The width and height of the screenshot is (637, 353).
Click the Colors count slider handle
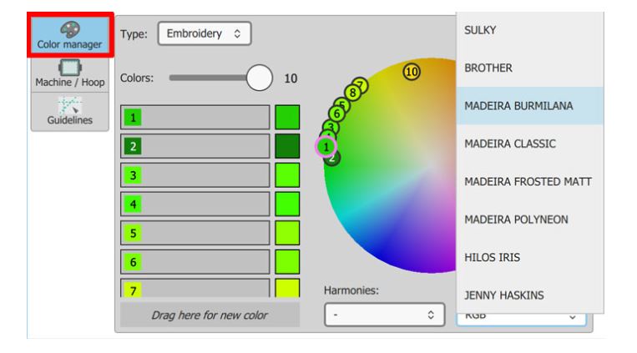260,78
